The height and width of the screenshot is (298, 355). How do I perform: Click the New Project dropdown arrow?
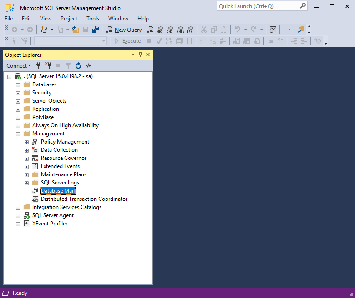click(x=51, y=30)
